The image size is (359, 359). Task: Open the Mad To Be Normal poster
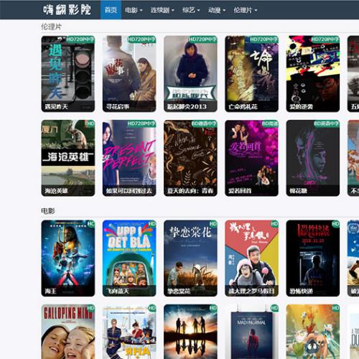coord(252,332)
